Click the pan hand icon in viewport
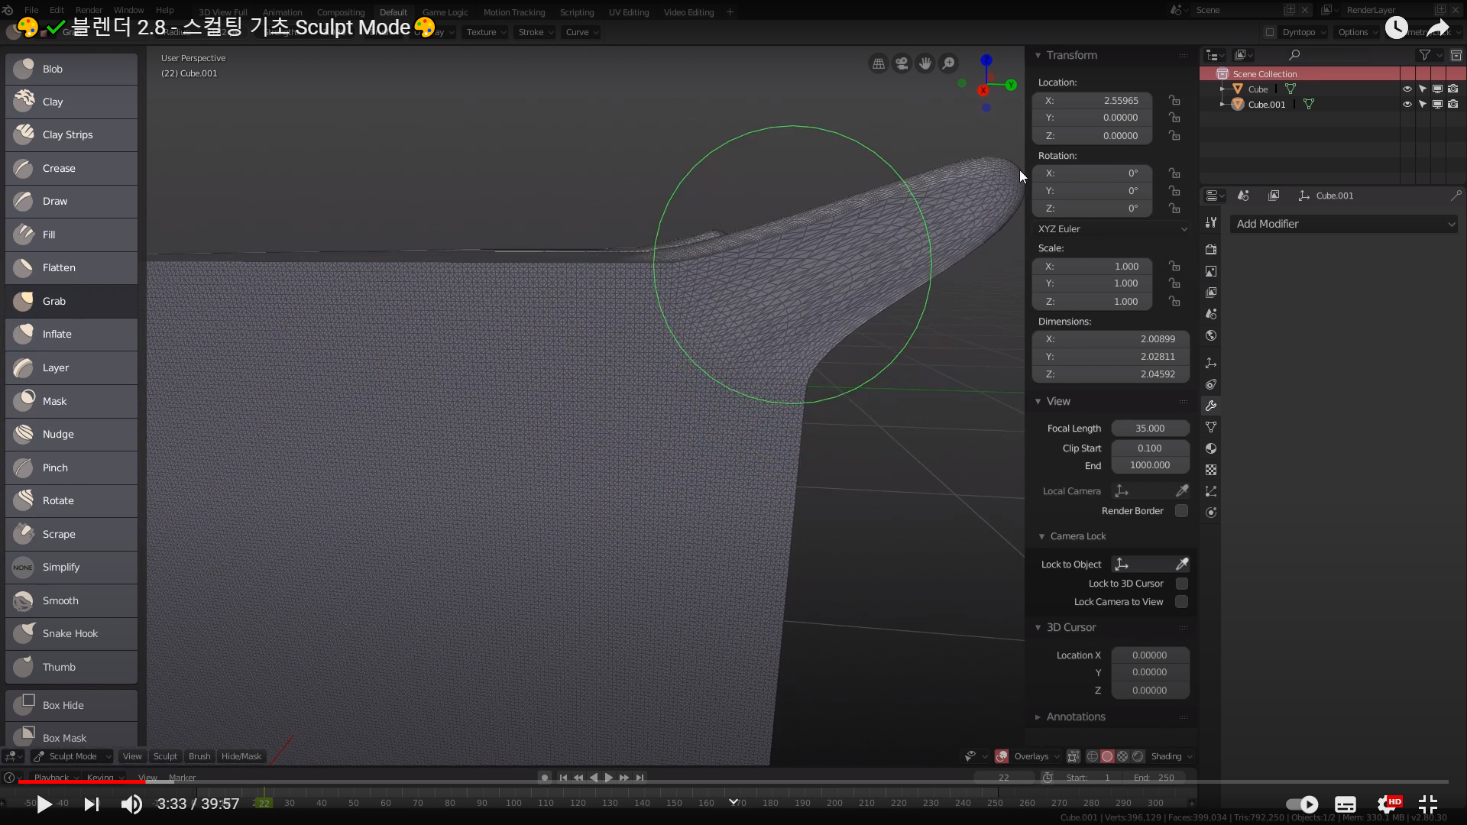Screen dimensions: 1467x825 pos(925,63)
